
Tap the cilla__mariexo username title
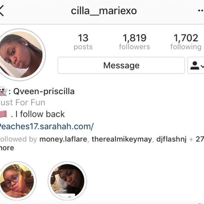[104, 11]
